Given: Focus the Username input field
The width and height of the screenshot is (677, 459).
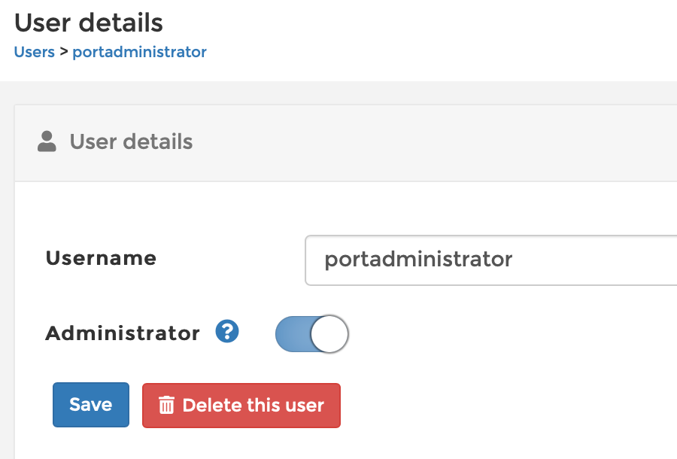Looking at the screenshot, I should 491,260.
